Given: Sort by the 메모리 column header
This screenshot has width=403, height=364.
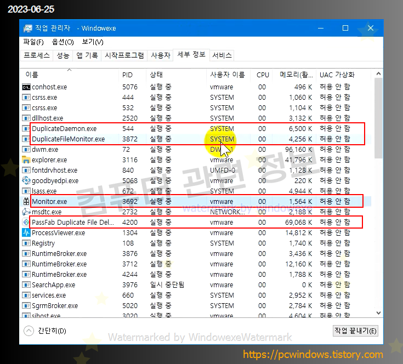Looking at the screenshot, I should (x=294, y=75).
